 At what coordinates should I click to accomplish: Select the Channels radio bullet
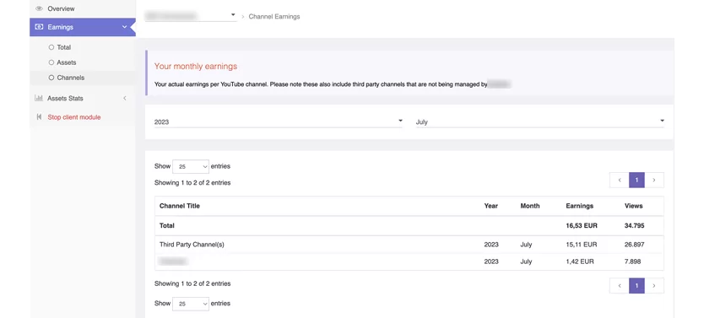coord(51,78)
